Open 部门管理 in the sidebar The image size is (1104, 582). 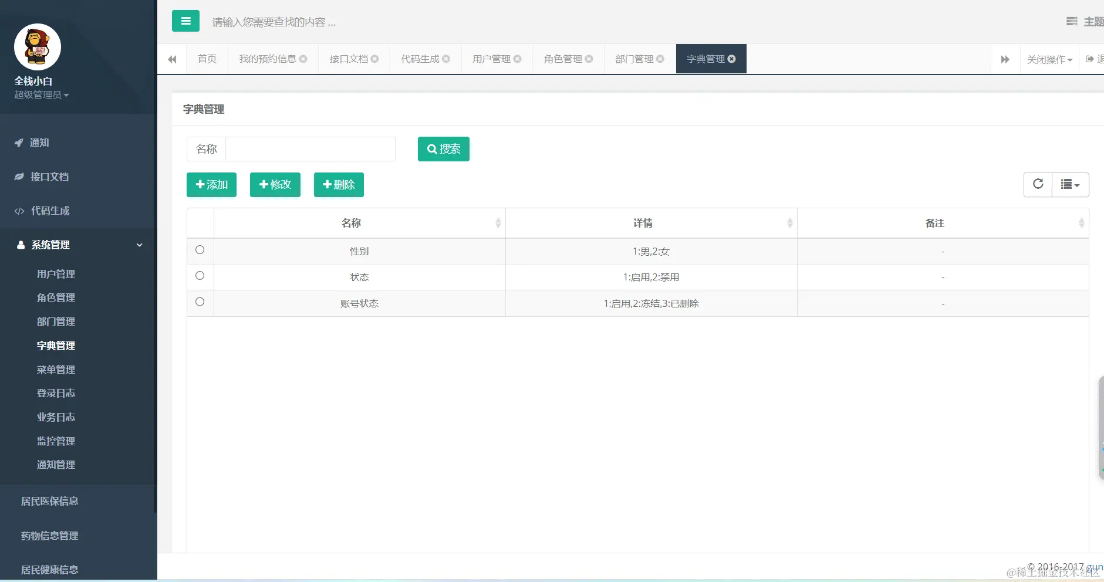pos(56,322)
